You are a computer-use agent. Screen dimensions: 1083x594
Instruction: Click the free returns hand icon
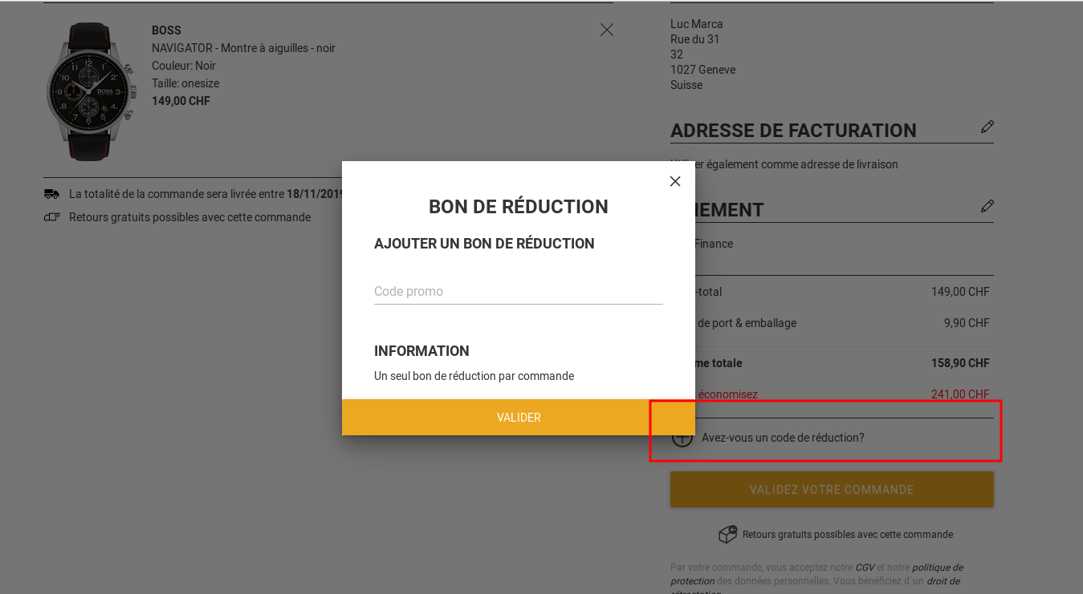(x=50, y=216)
